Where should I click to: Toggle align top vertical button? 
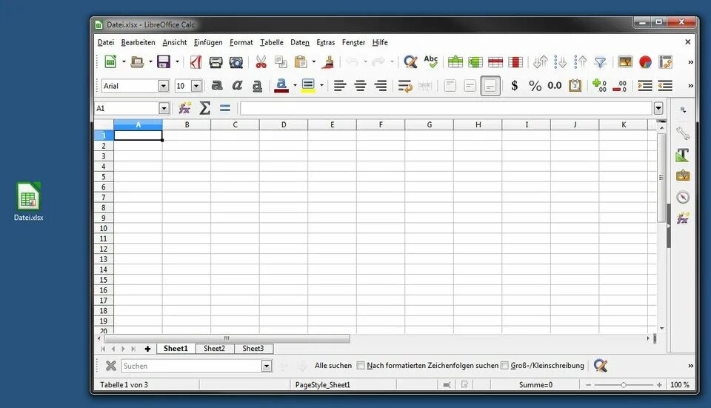(x=450, y=86)
